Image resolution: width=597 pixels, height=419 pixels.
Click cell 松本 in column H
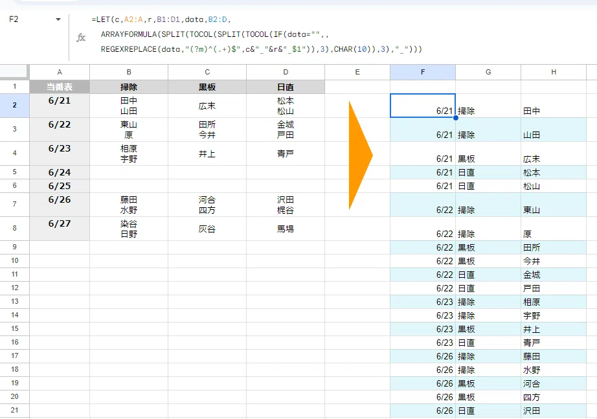click(554, 172)
